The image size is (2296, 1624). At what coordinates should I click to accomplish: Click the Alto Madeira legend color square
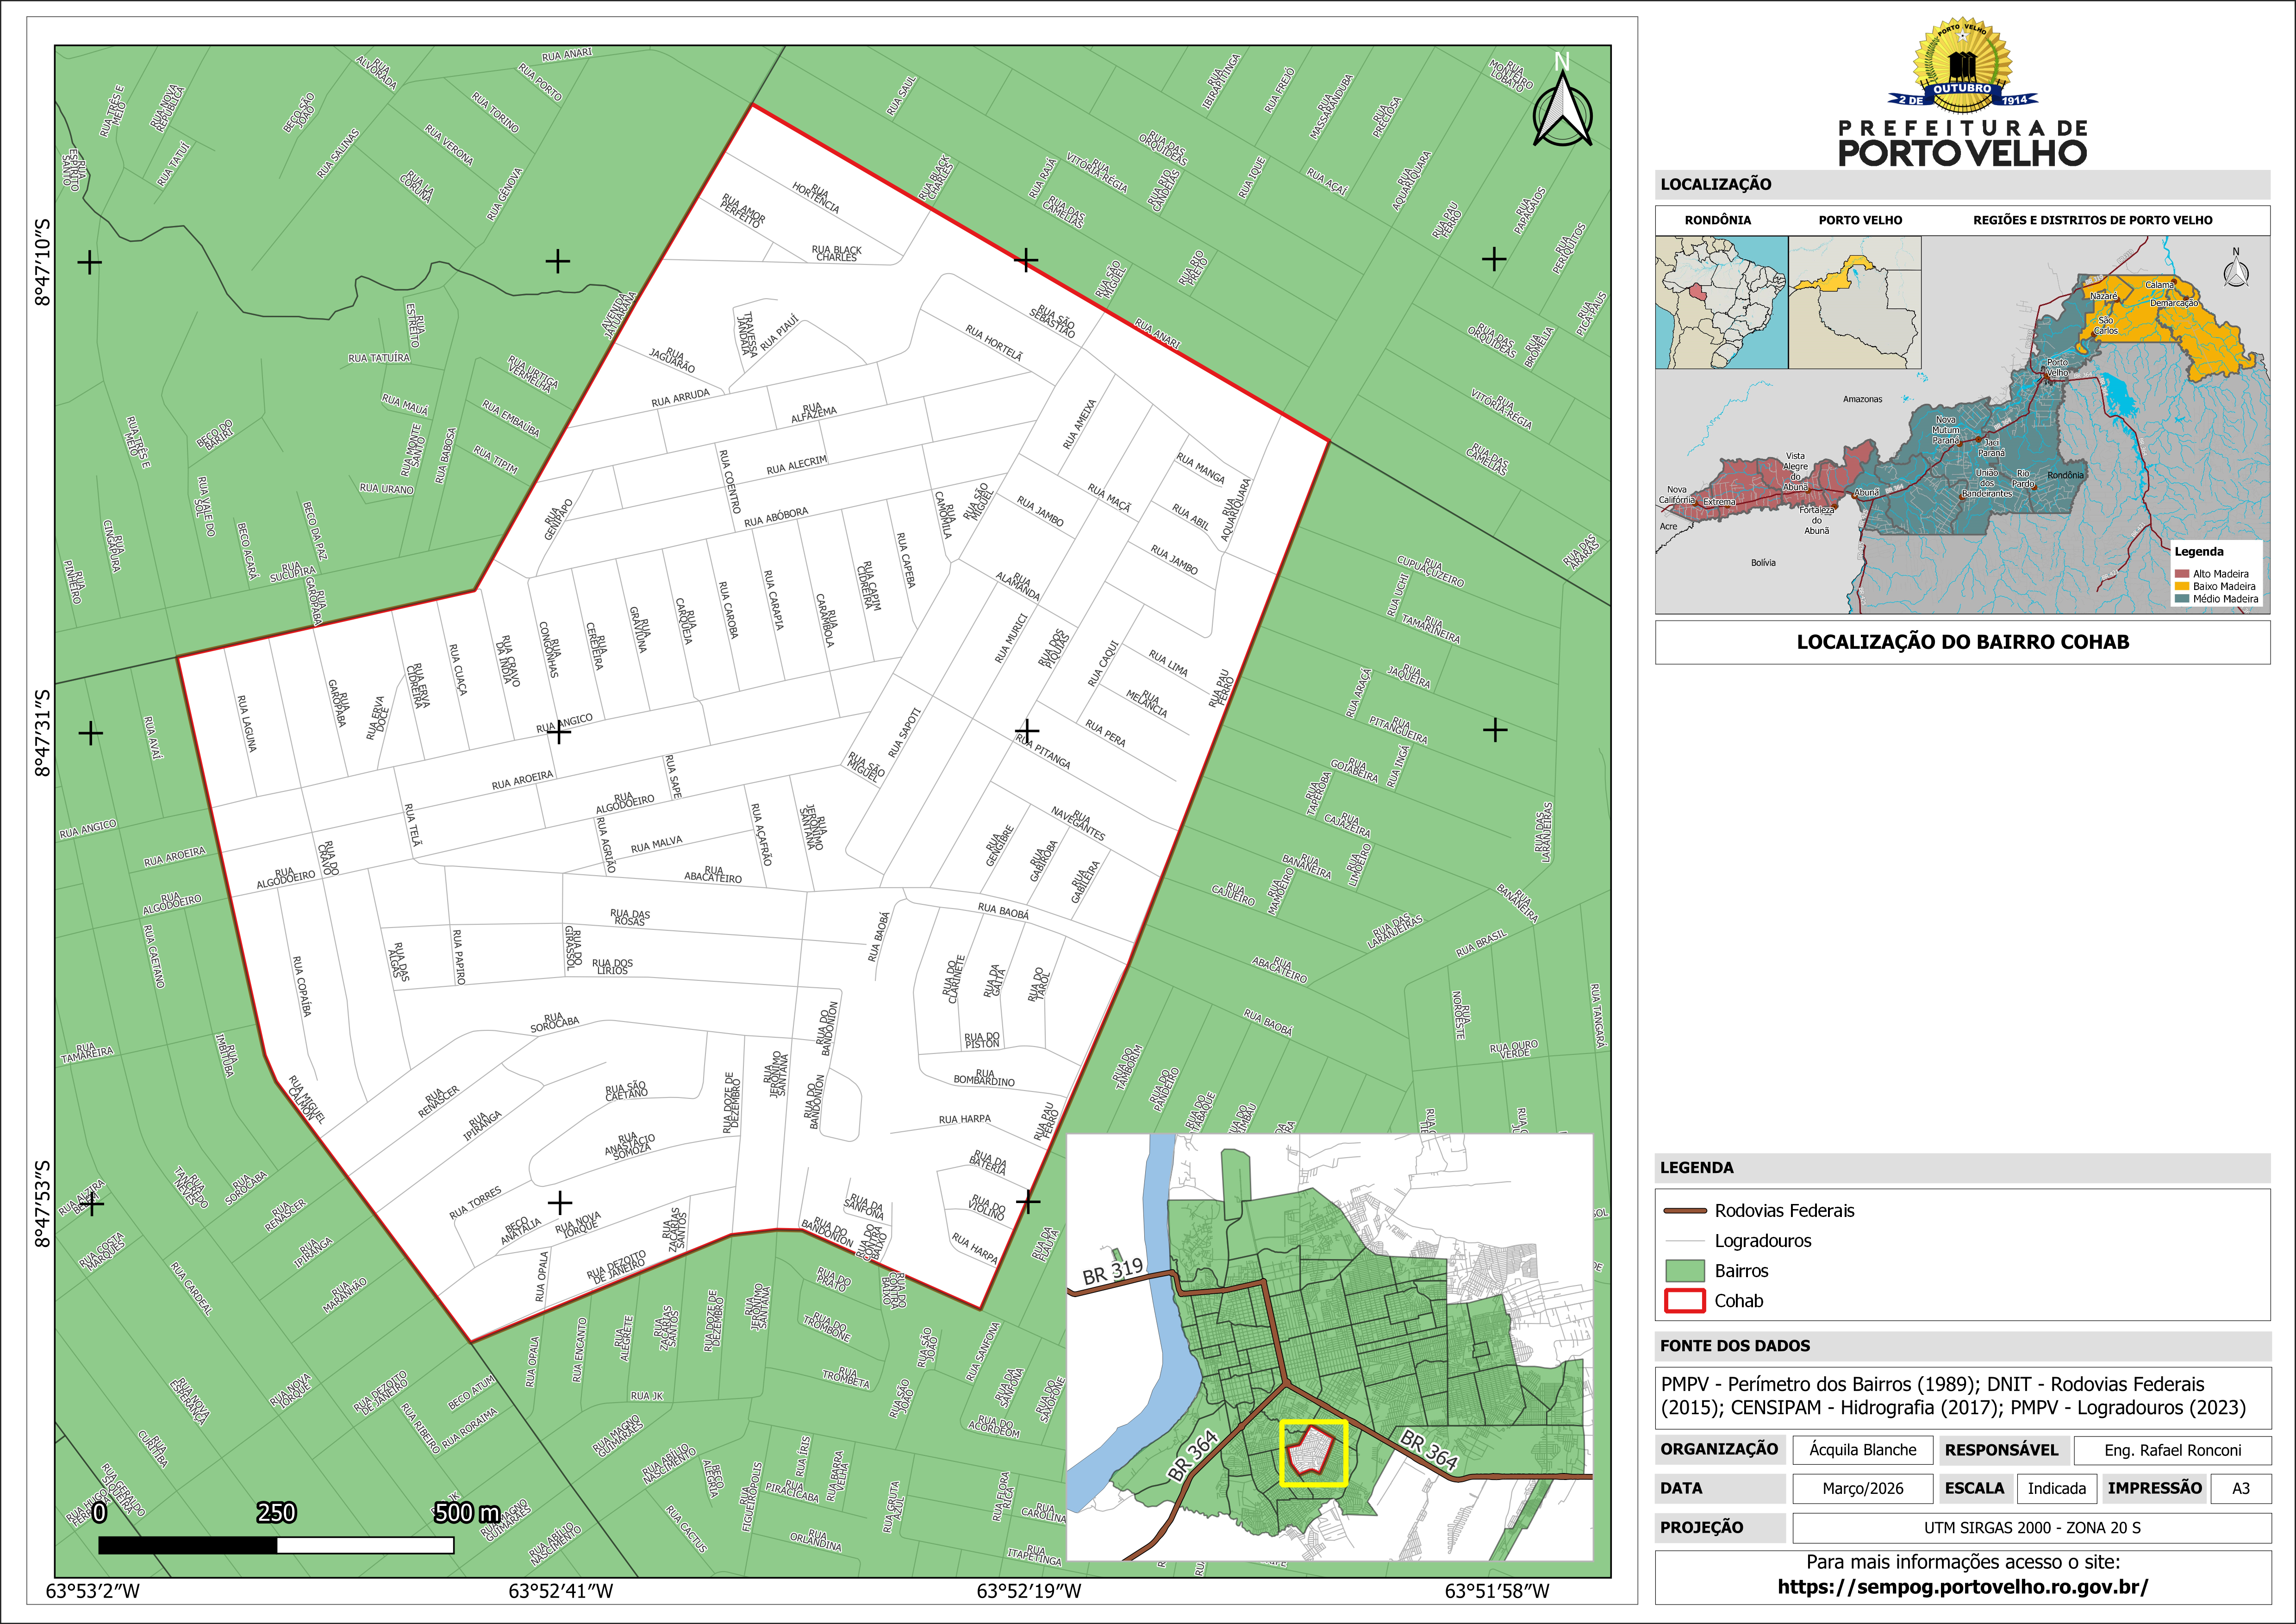point(2182,574)
